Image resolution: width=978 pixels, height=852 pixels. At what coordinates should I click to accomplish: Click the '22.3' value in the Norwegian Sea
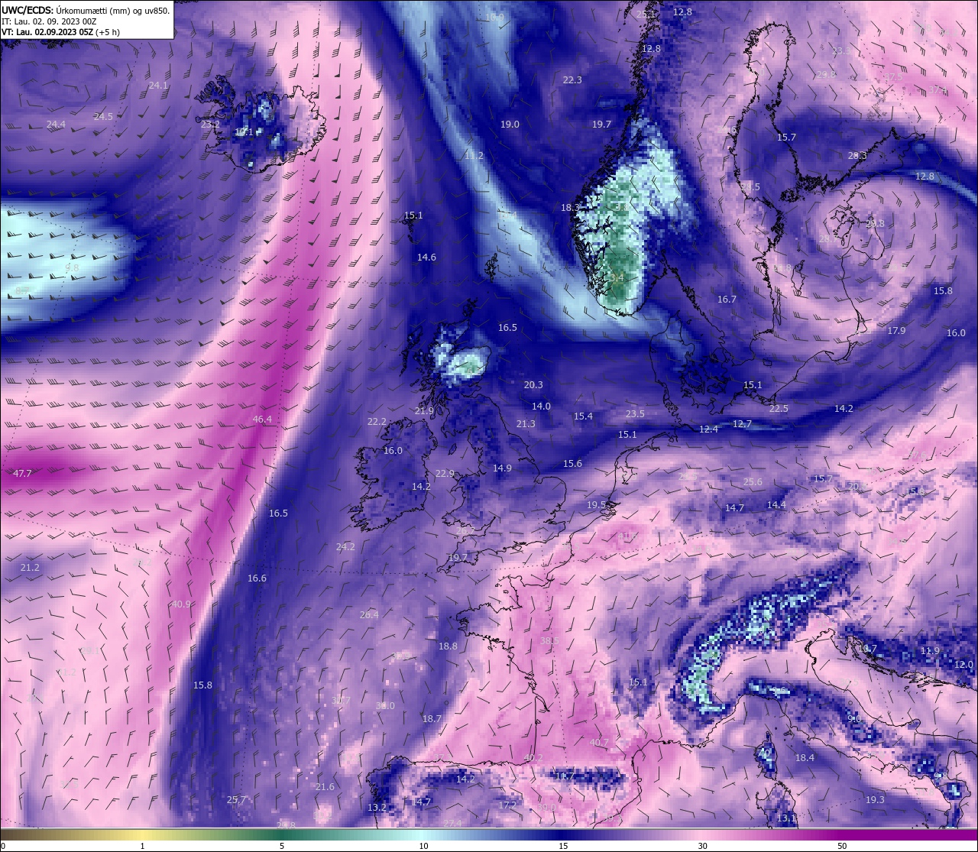(x=572, y=80)
